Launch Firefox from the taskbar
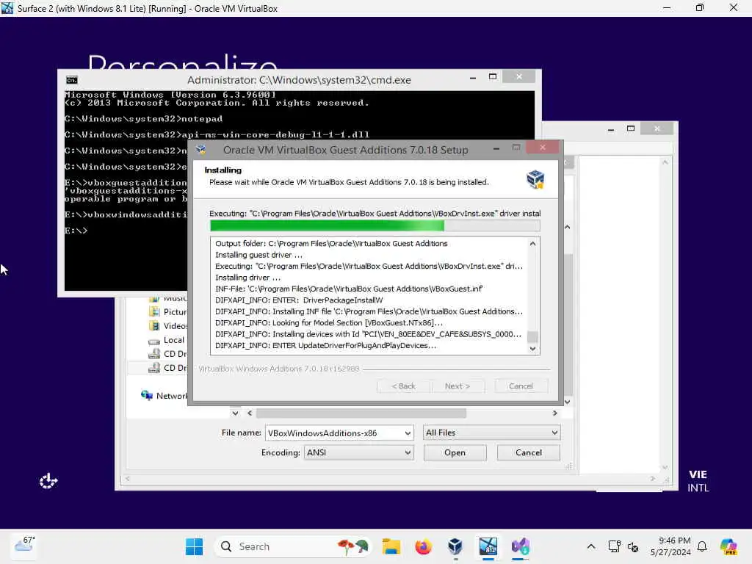 pos(423,546)
